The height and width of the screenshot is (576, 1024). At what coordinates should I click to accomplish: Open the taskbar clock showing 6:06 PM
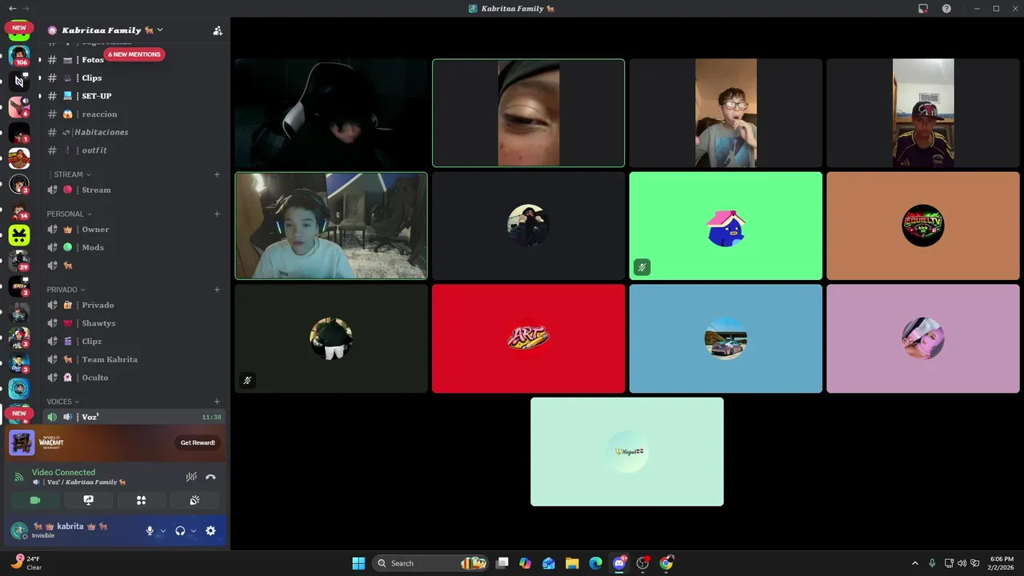click(1002, 563)
